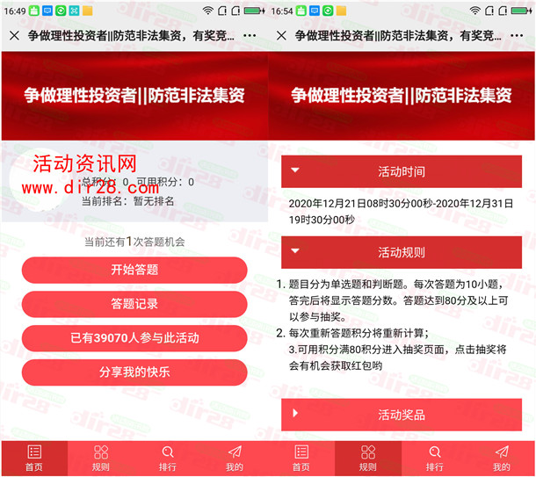This screenshot has width=536, height=477.
Task: Expand the 活动奖品 section
Action: (x=402, y=415)
